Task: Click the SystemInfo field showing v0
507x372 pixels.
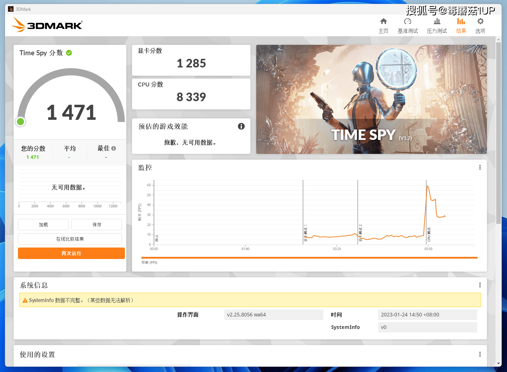Action: click(428, 327)
